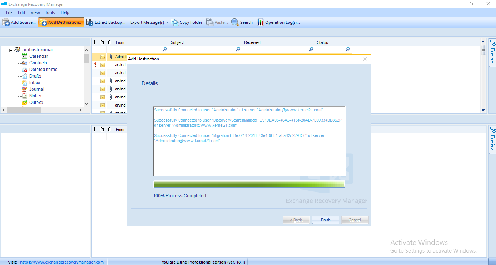Close the Add Destination dialog
Screen dimensions: 496x265
365,59
